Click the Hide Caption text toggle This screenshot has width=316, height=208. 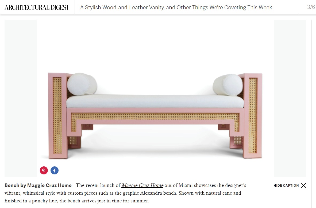coord(286,186)
